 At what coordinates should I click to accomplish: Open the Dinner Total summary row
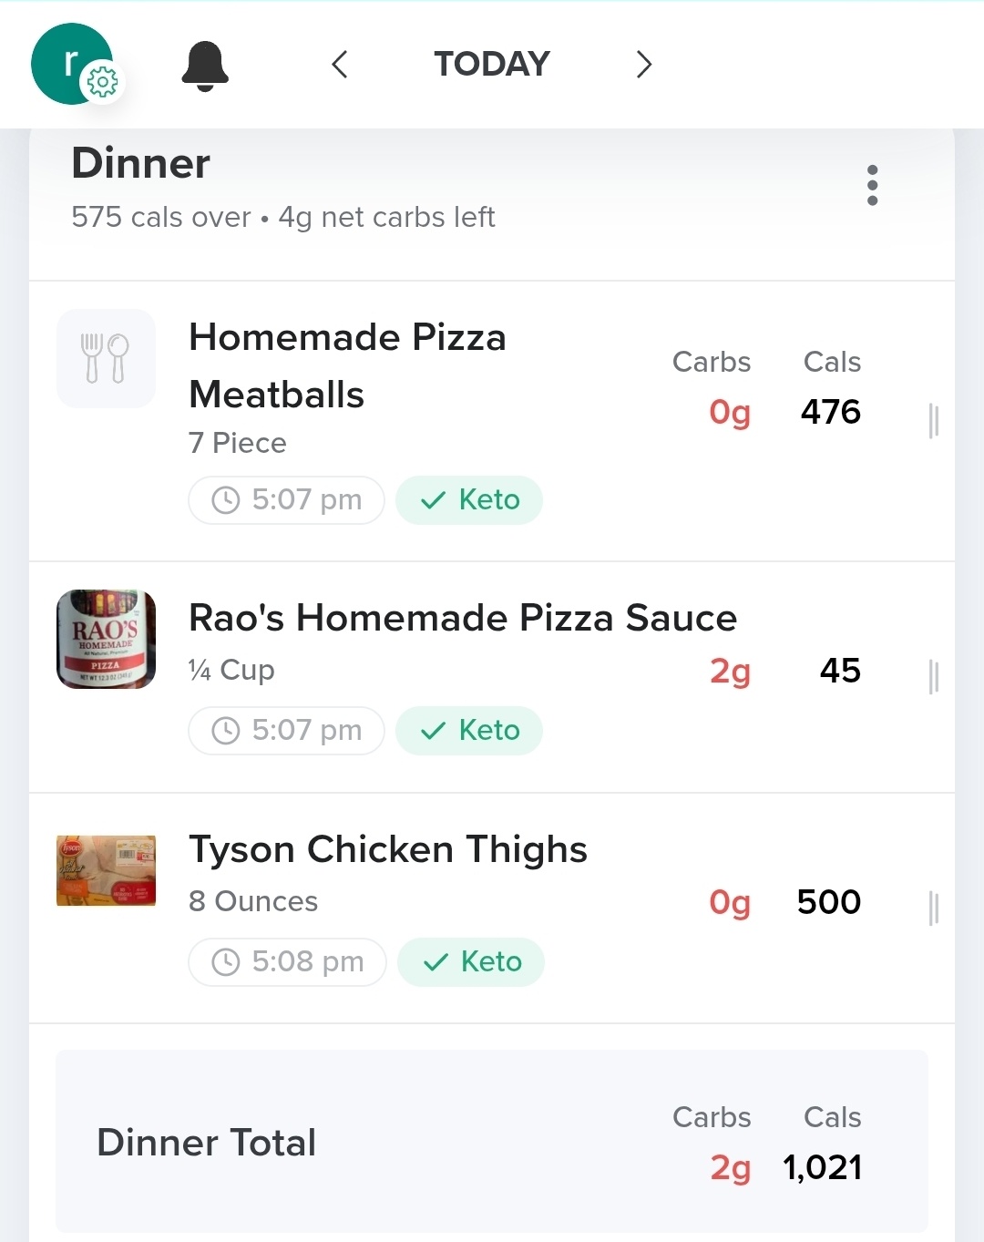pos(492,1142)
